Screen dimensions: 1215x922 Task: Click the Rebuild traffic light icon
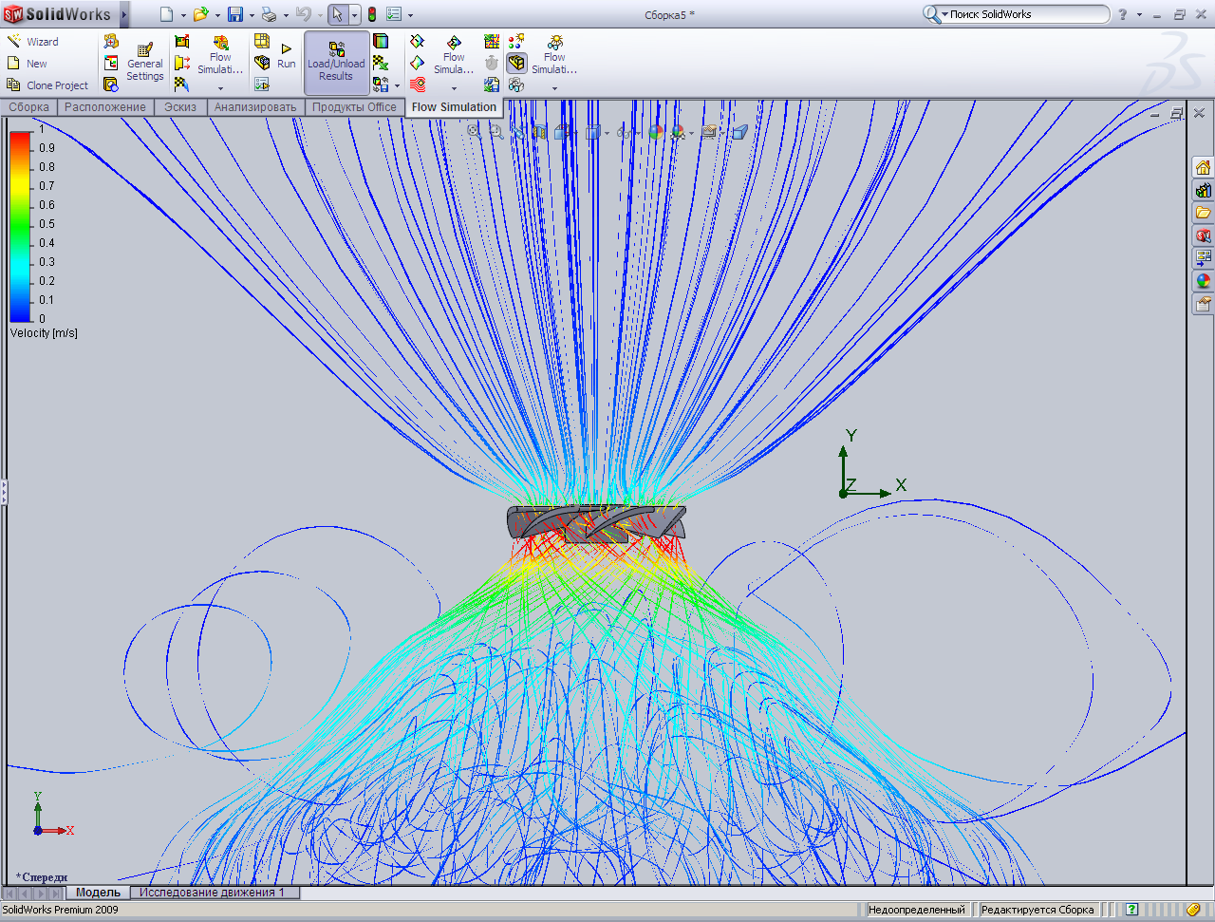click(372, 14)
